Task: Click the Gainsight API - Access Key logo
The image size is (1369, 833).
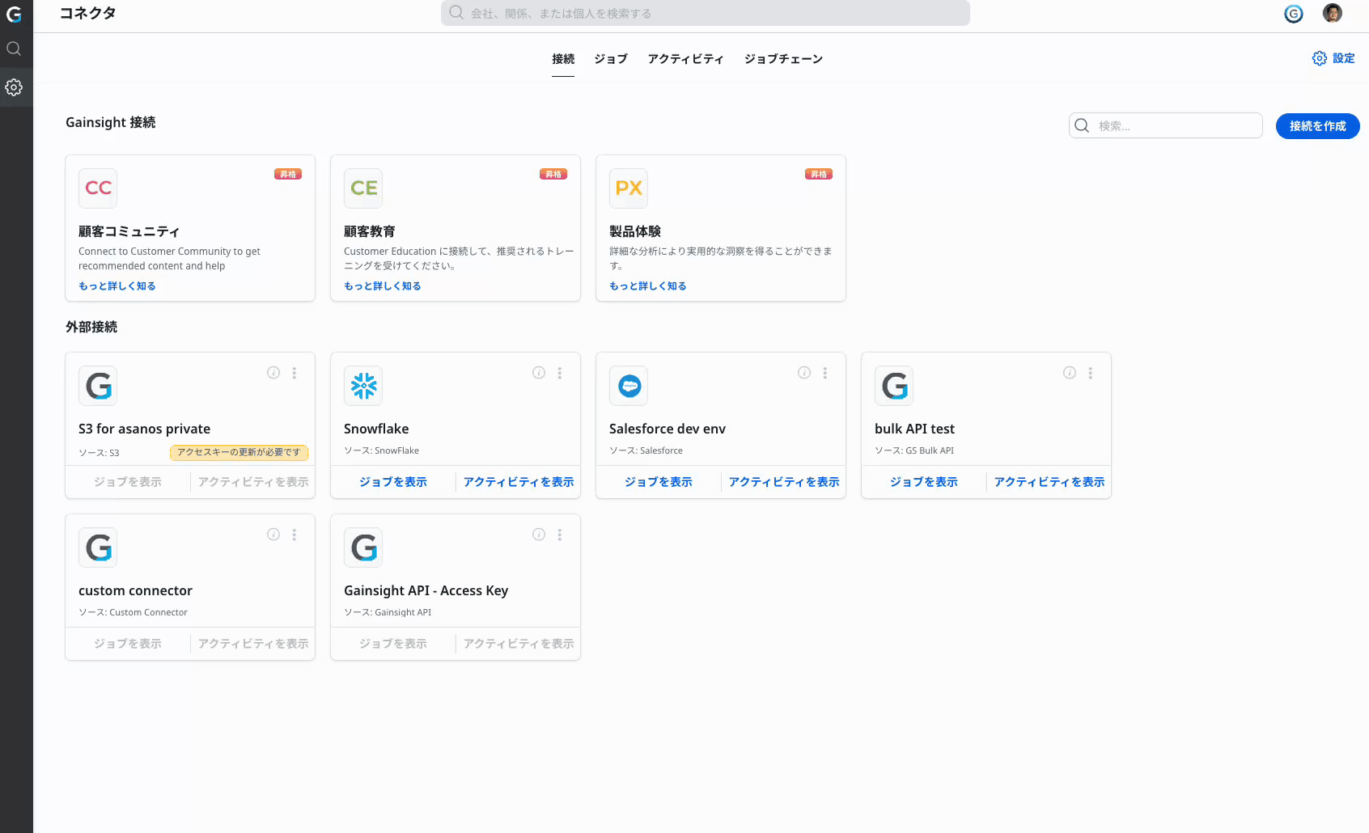Action: pyautogui.click(x=363, y=548)
